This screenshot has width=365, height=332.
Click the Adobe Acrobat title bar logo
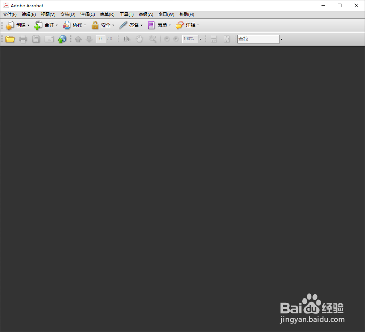tap(6, 5)
